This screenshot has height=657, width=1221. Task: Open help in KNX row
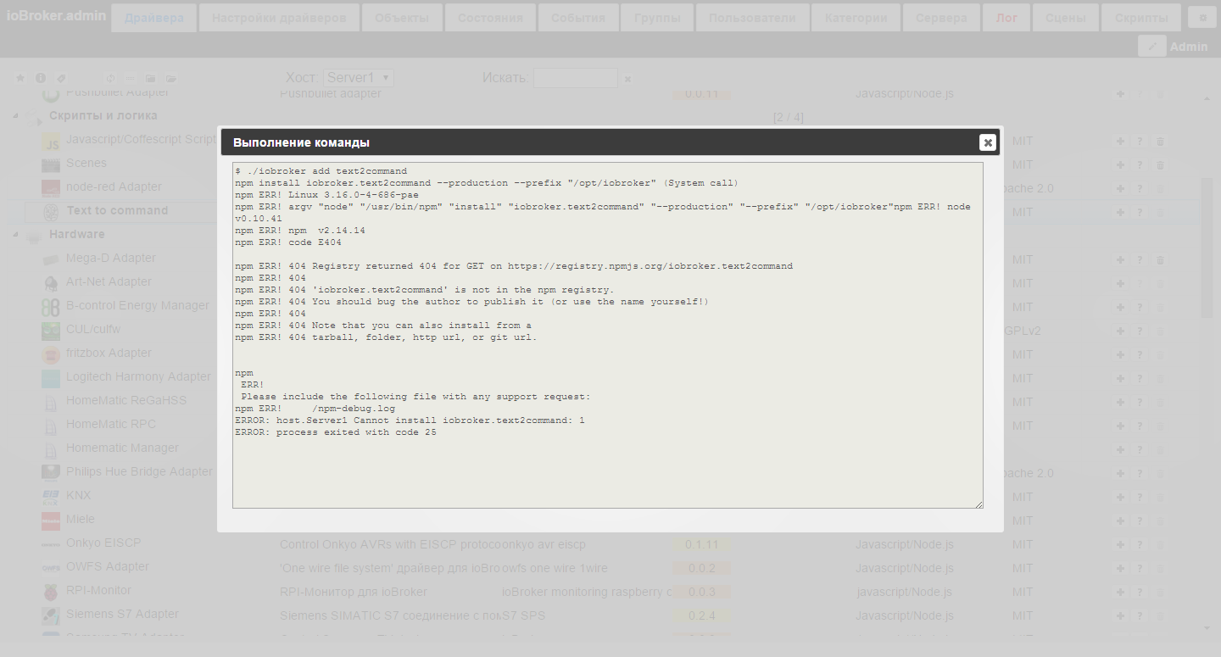pyautogui.click(x=1140, y=497)
